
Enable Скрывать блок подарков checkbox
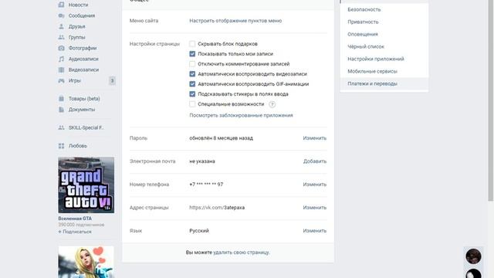coord(192,44)
